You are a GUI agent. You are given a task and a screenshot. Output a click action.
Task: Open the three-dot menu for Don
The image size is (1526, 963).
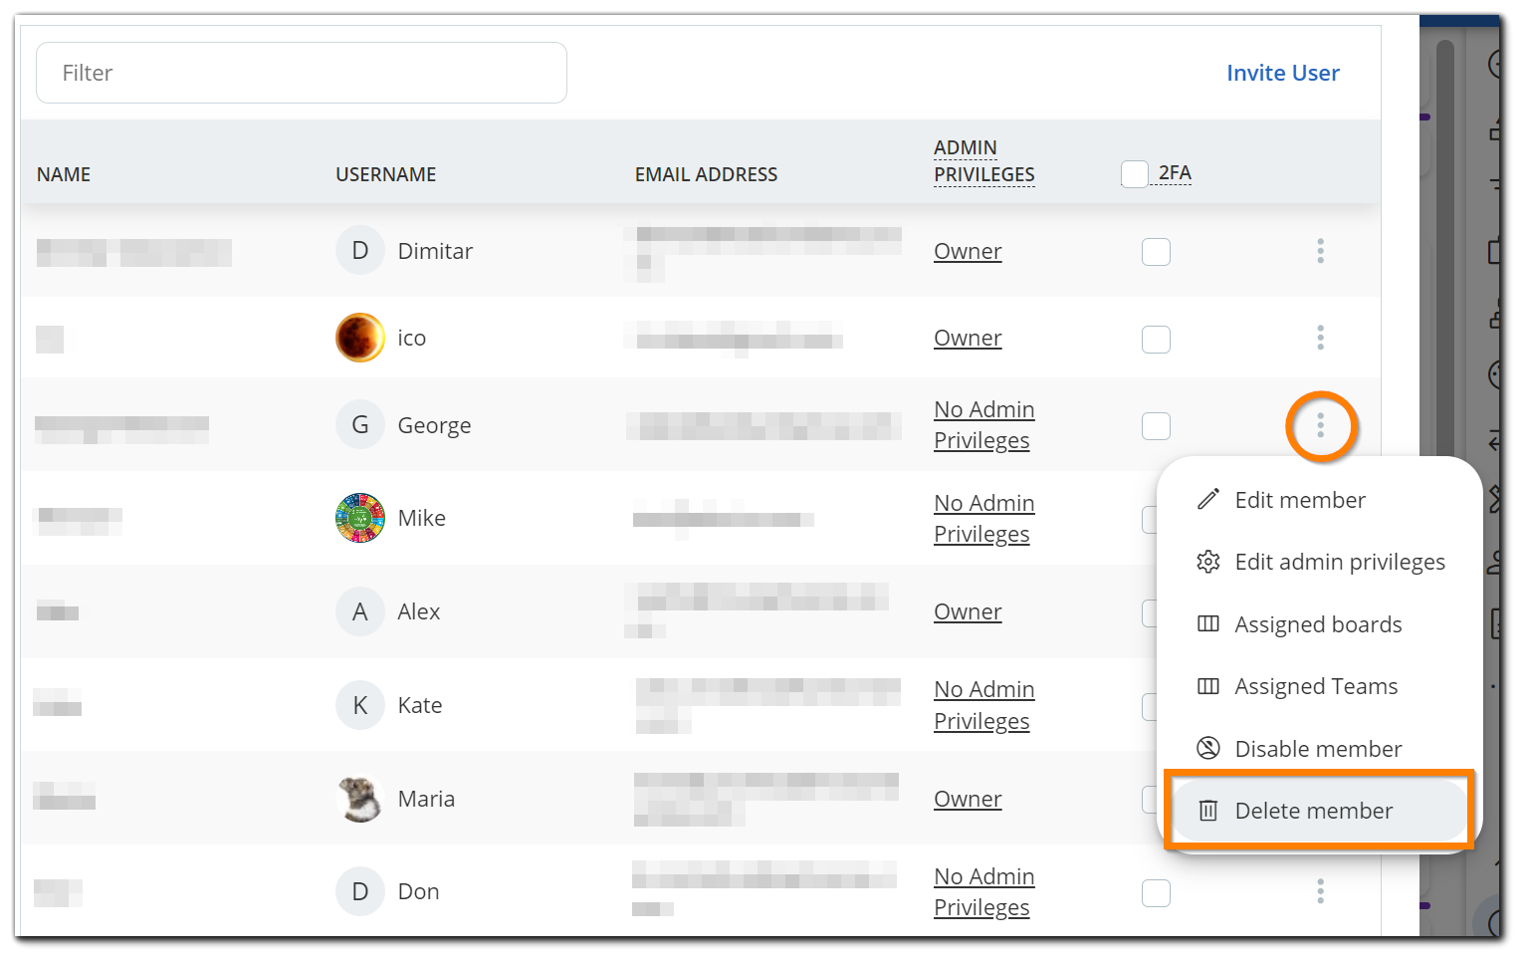click(1320, 891)
